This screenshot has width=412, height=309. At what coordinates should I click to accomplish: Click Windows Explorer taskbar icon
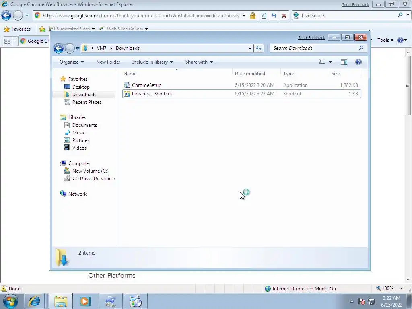[x=61, y=301]
